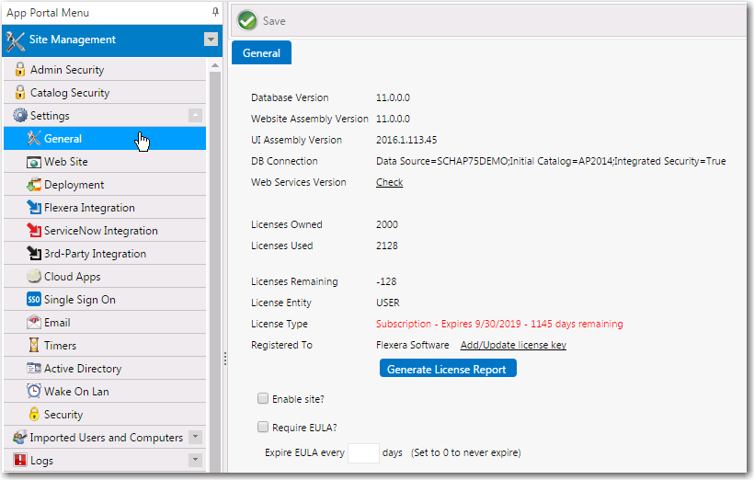Click the green Save checkmark icon

tap(246, 21)
